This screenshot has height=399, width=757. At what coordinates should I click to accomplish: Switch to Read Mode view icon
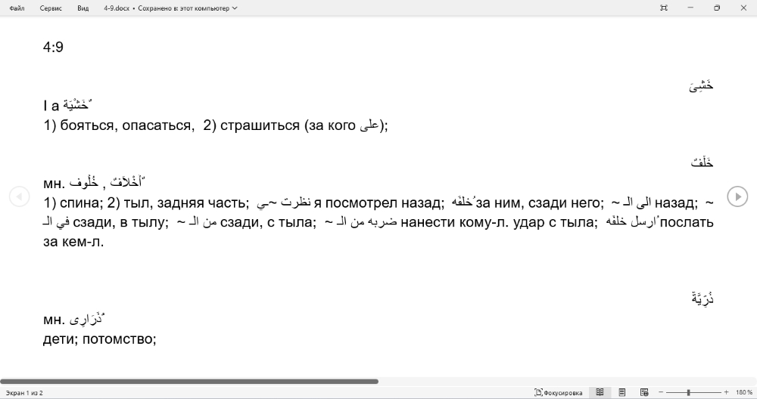[600, 393]
